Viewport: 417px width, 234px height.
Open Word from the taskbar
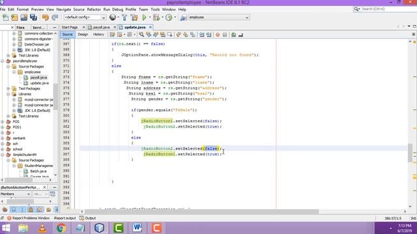(137, 228)
